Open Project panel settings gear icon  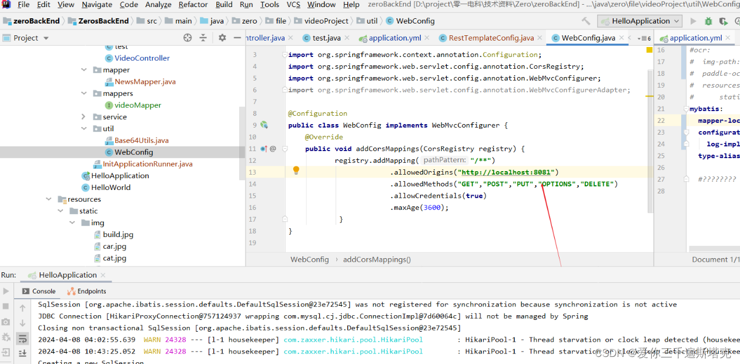[222, 38]
